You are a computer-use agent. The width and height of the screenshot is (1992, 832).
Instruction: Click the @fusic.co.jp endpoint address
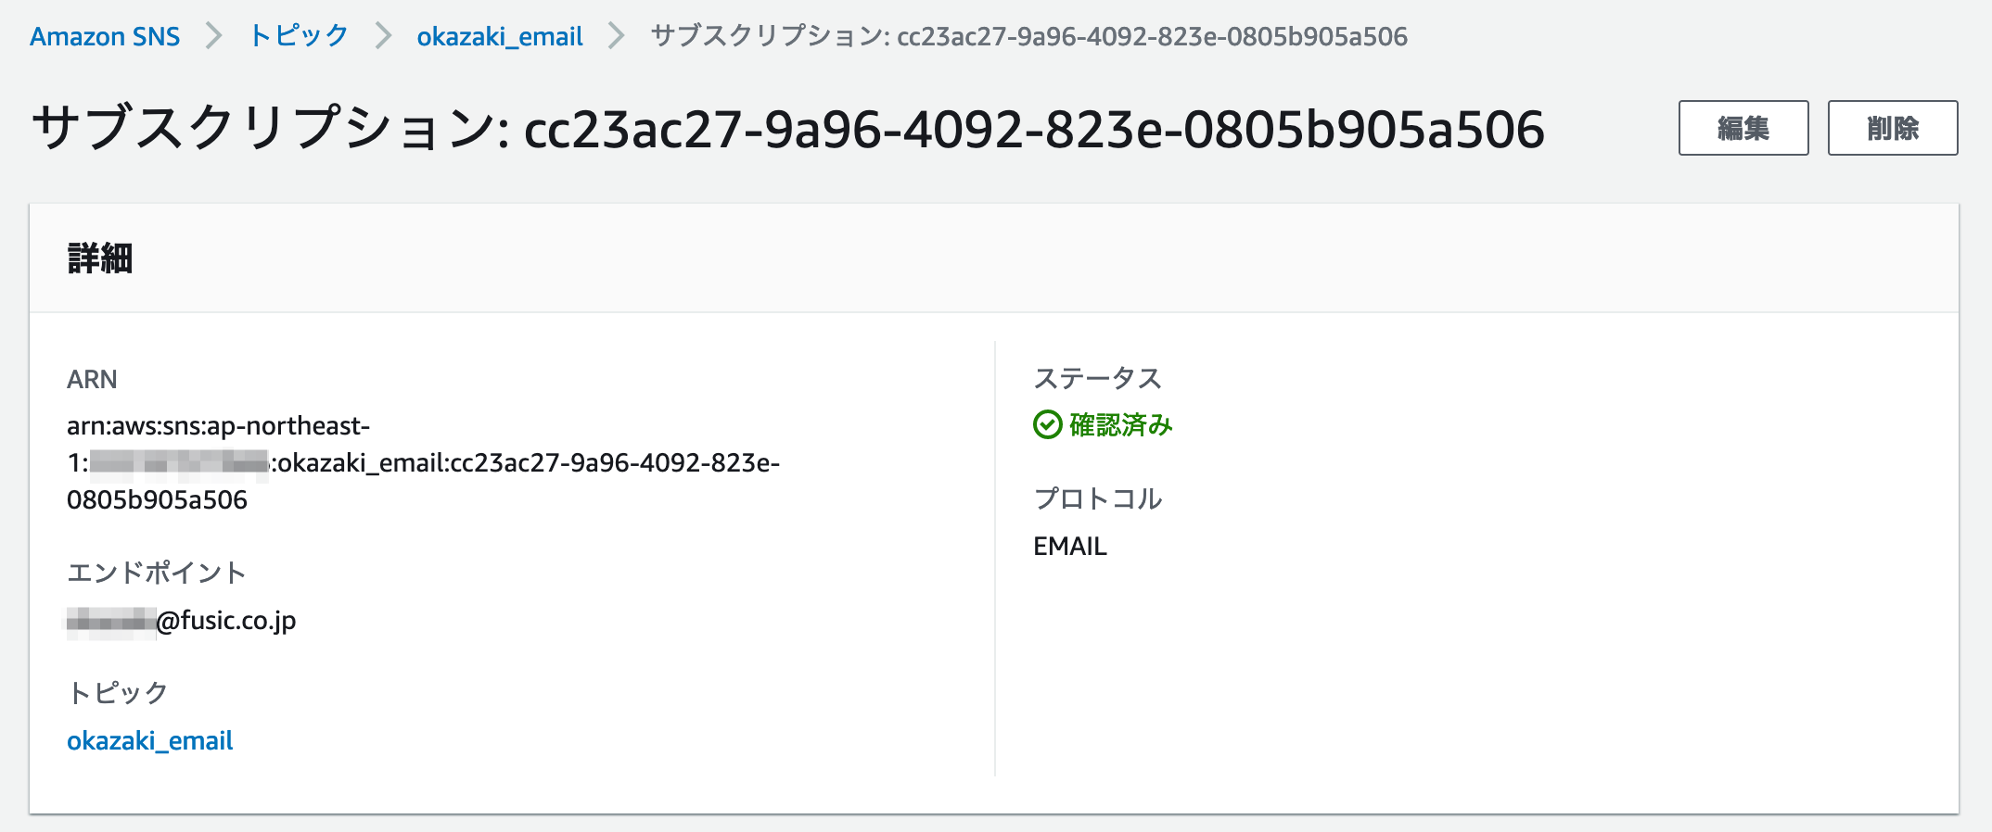click(x=225, y=620)
